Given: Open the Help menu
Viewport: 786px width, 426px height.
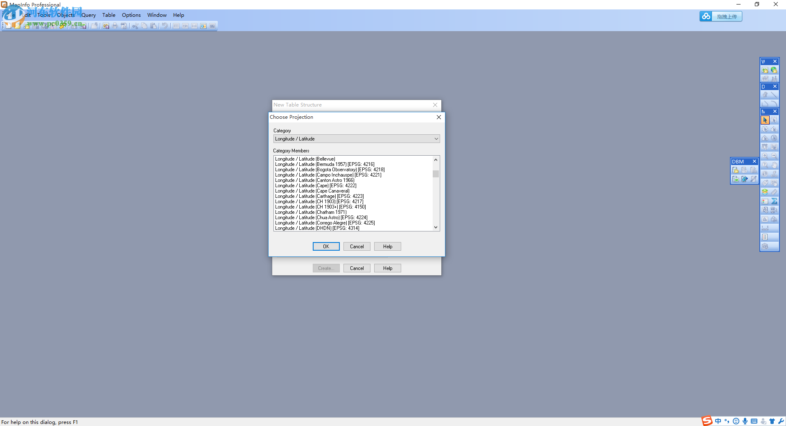Looking at the screenshot, I should 178,15.
